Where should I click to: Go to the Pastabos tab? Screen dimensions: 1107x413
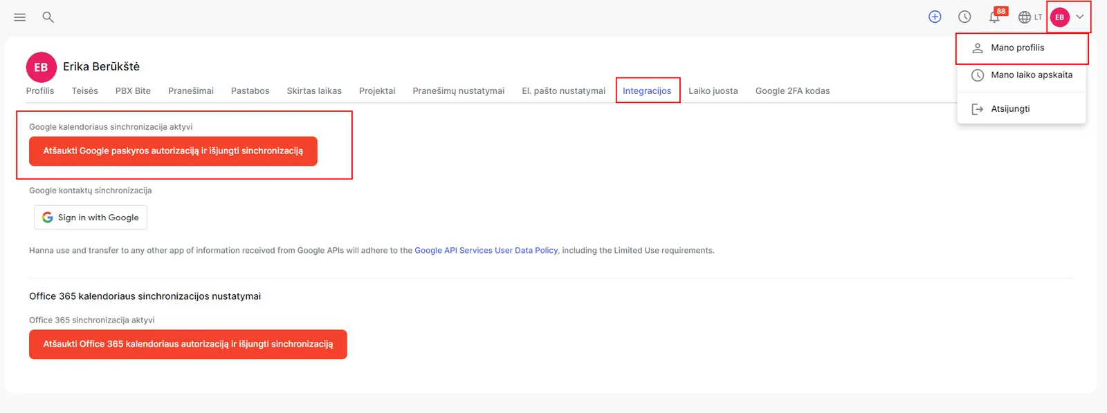[x=250, y=91]
